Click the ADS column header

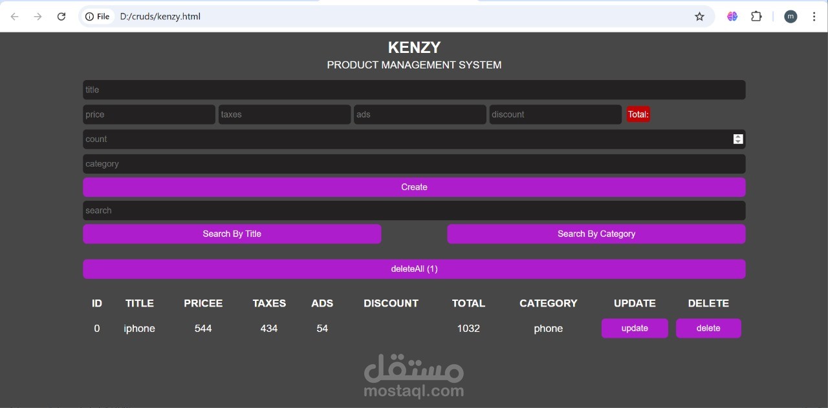(x=322, y=303)
